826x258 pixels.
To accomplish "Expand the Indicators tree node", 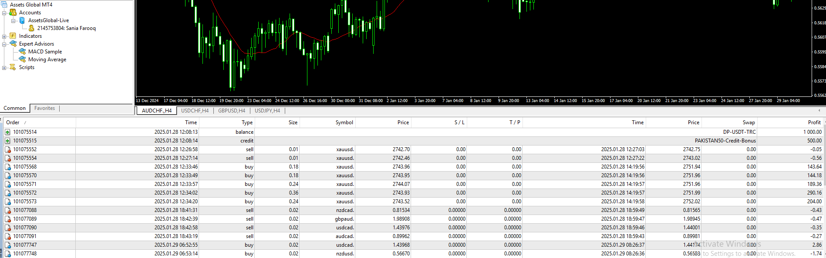I will [x=4, y=36].
